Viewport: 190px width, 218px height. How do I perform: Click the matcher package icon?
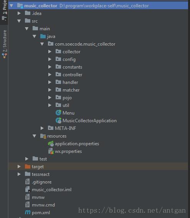tap(58, 90)
